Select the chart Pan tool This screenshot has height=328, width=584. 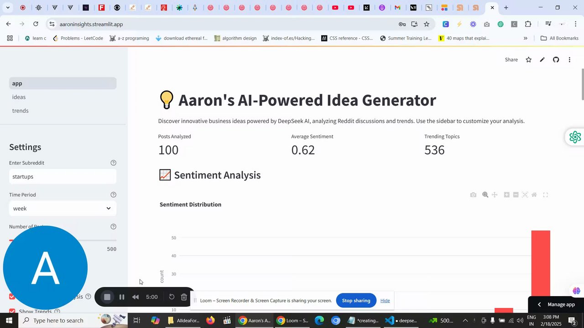point(494,195)
